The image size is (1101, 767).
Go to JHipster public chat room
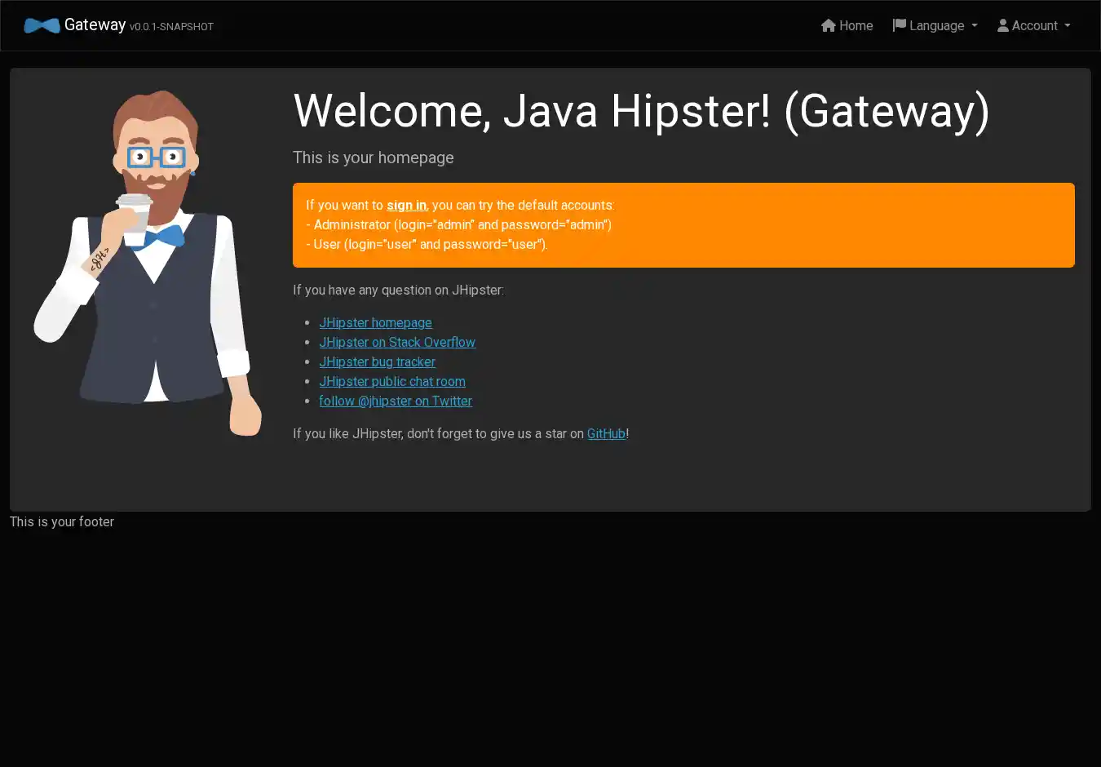pyautogui.click(x=391, y=382)
